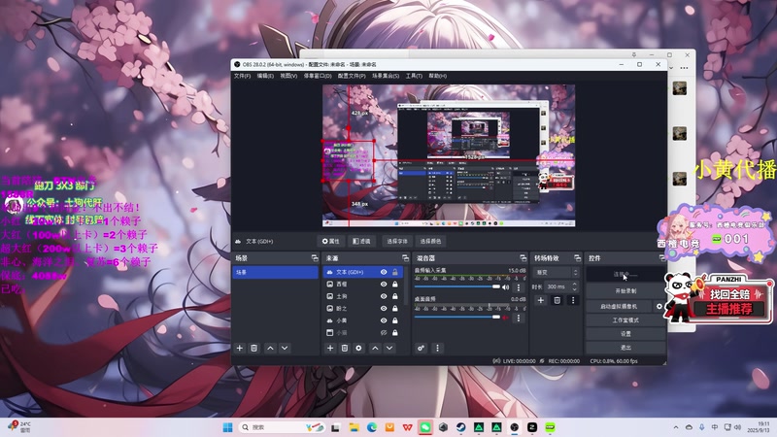Viewport: 777px width, 437px height.
Task: Remove the transition with trash icon
Action: click(557, 300)
